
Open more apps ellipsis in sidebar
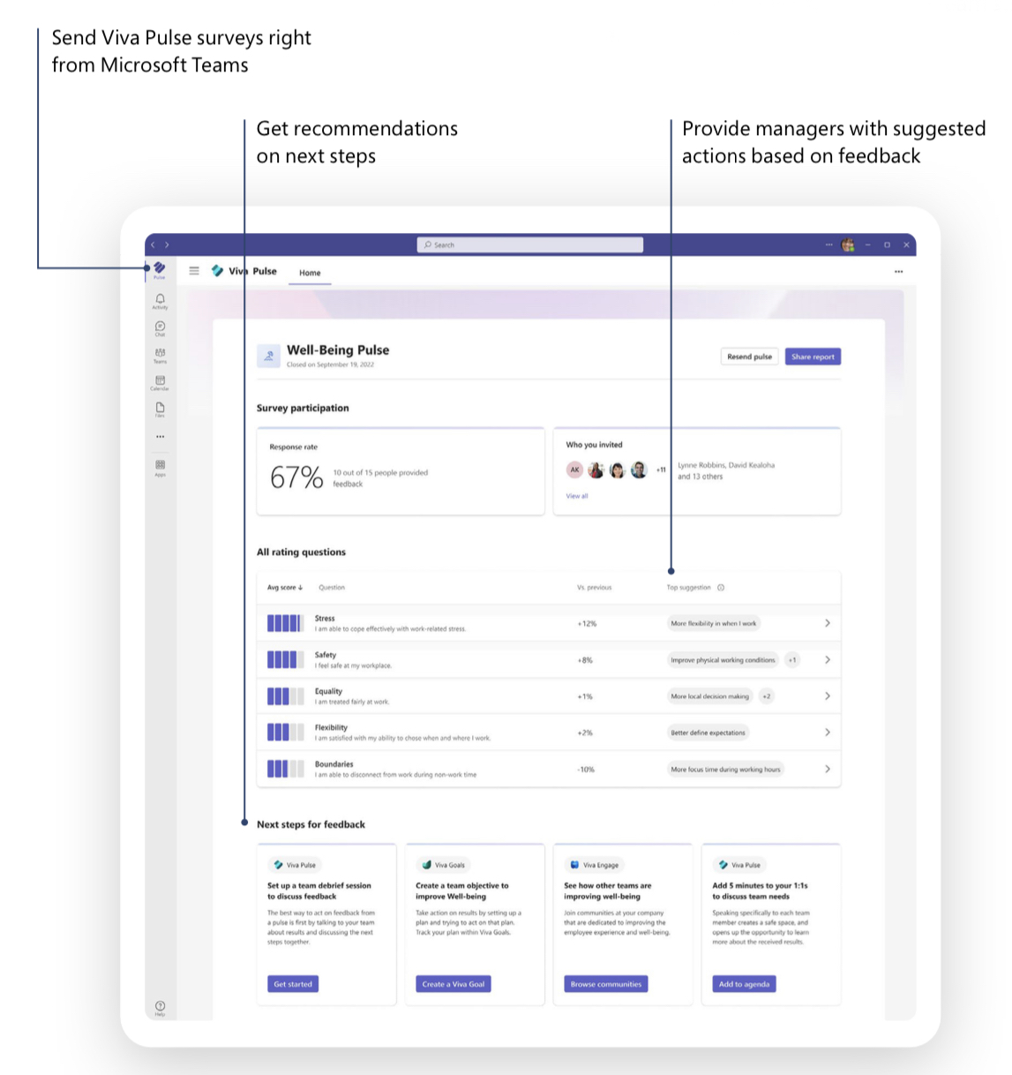pos(160,437)
